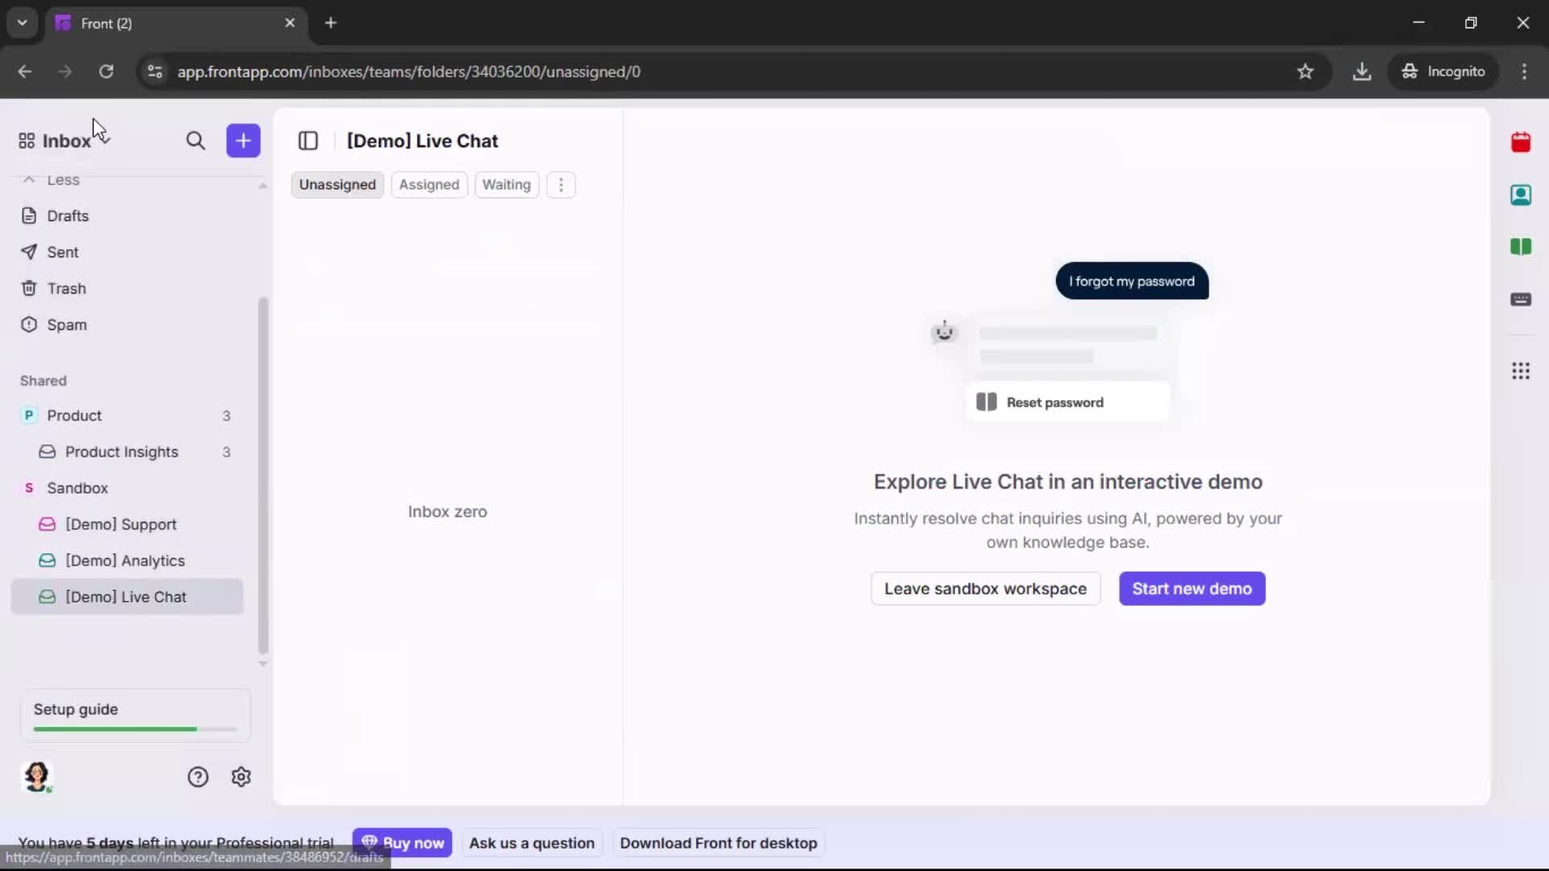Open the browser tab search dropdown
This screenshot has width=1549, height=871.
coord(22,23)
